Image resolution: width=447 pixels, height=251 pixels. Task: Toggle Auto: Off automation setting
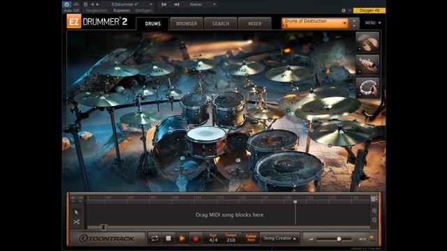[x=71, y=10]
